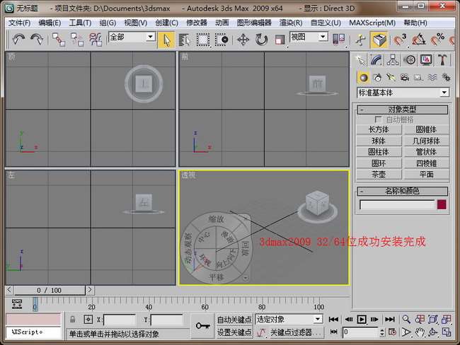The image size is (460, 345).
Task: Open the Modify panel tab
Action: coord(377,60)
